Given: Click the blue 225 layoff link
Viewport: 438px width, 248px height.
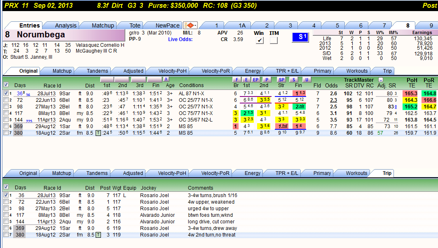Looking at the screenshot, I should click(x=29, y=121).
